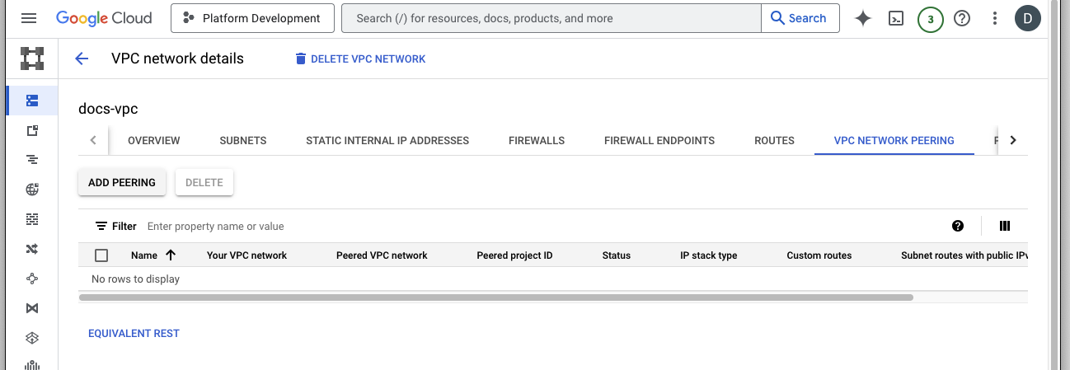Switch to the FIREWALLS tab

(x=537, y=140)
